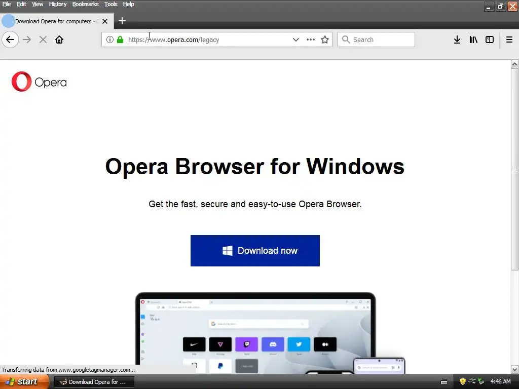Open the Firefox hamburger menu
The width and height of the screenshot is (519, 389).
[x=509, y=40]
